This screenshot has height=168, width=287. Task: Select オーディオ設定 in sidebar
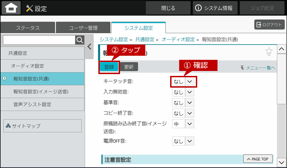(x=42, y=66)
